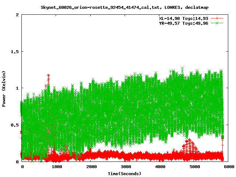Screen dimensions: 236x177
Task: Click the red legend line sample for XL
Action: tap(217, 18)
